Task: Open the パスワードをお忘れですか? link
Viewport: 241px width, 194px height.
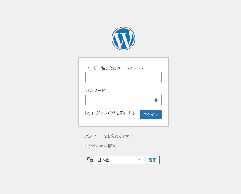Action: point(108,136)
